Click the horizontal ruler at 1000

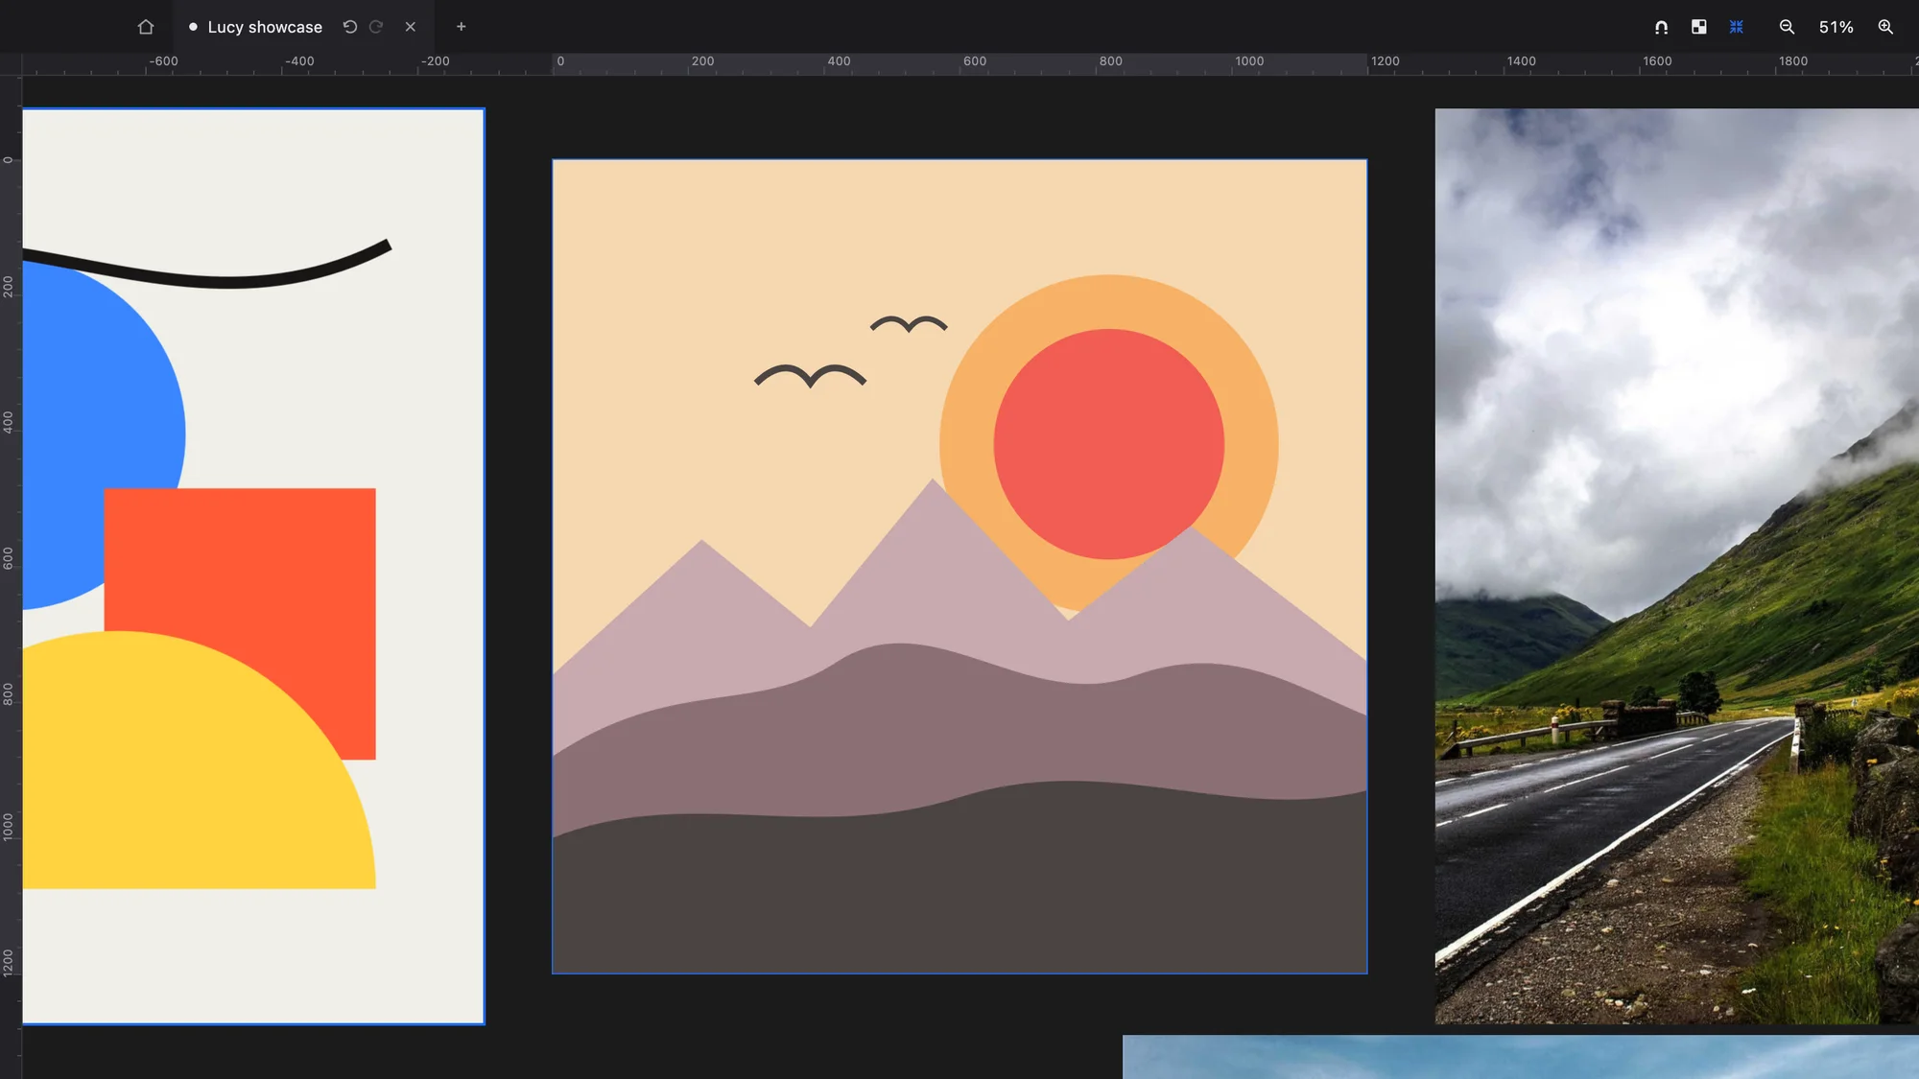(1248, 61)
